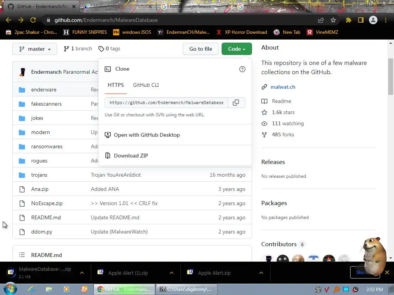Bookmark this page with the star icon

tap(333, 20)
